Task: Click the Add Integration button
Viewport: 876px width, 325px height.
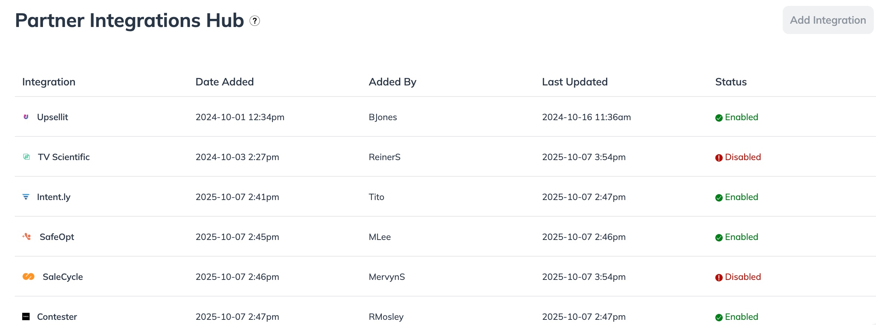Action: 828,20
